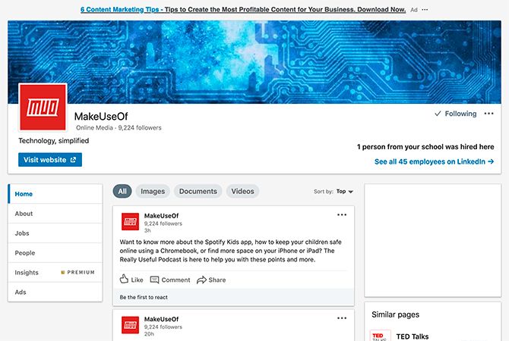Open the People section

pyautogui.click(x=55, y=253)
